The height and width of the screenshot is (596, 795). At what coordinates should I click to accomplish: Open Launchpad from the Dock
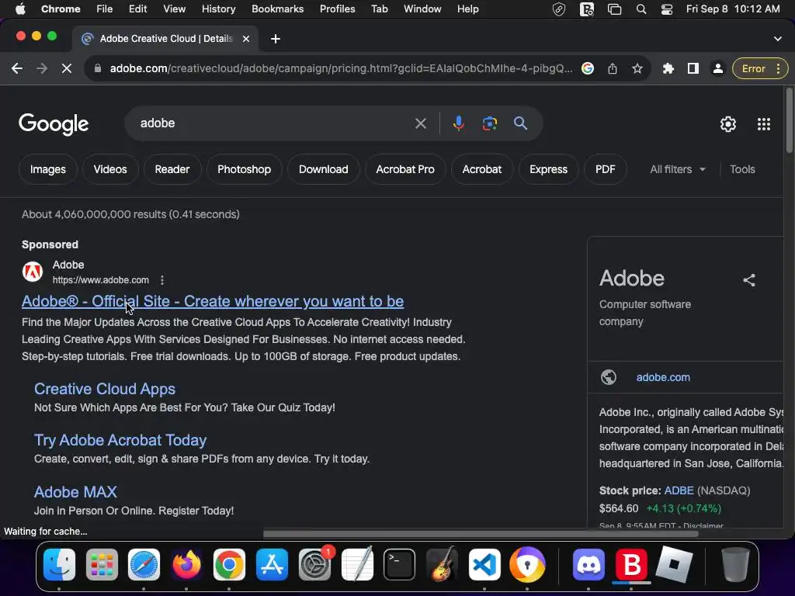pyautogui.click(x=102, y=564)
